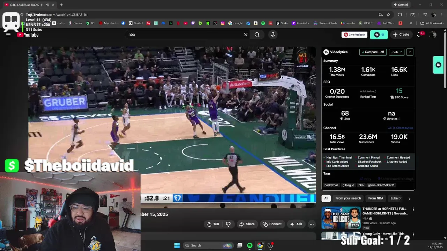Click the Gemini button in Chrome
Screen dimensions: 447x251
[x=401, y=5]
